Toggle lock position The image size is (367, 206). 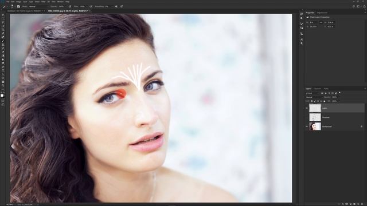318,101
